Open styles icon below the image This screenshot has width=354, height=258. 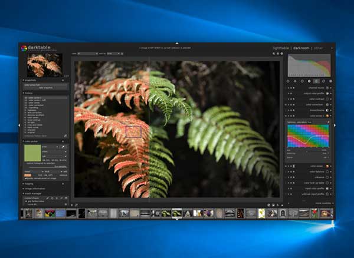[x=76, y=205]
